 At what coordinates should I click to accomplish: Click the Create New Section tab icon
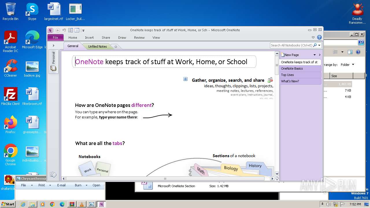(116, 47)
